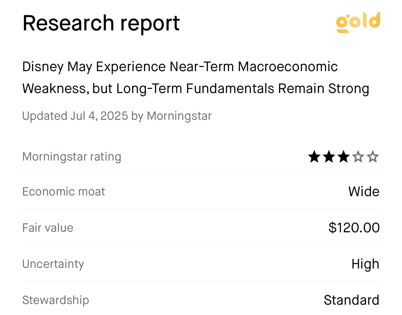Click the Wide moat value
Viewport: 402px width, 315px height.
[x=364, y=192]
